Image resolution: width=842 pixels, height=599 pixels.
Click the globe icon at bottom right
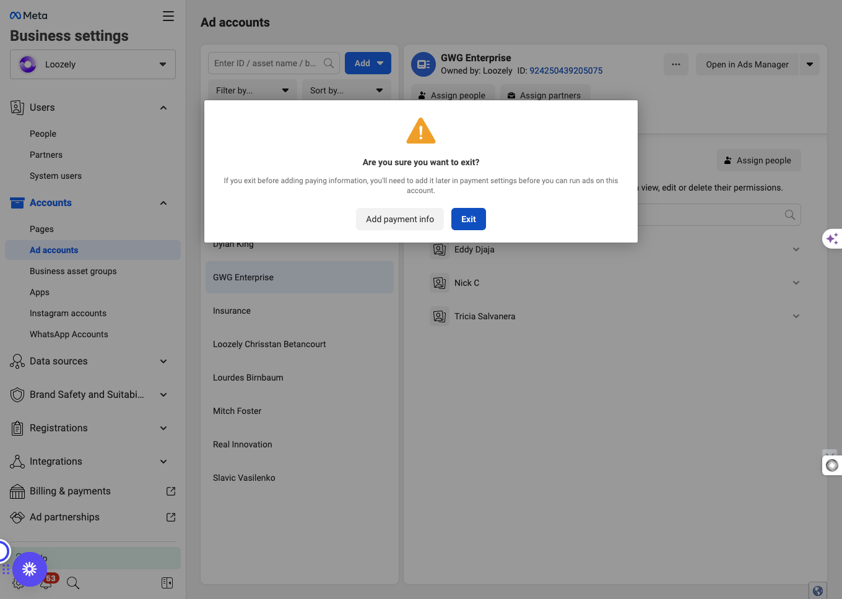[x=818, y=591]
